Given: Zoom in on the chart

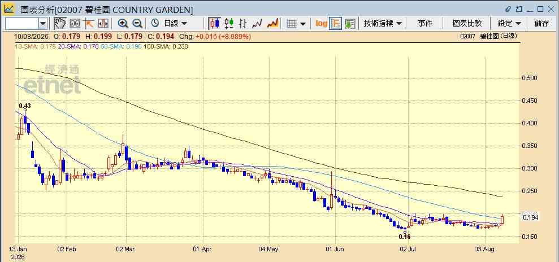Looking at the screenshot, I should 123,24.
